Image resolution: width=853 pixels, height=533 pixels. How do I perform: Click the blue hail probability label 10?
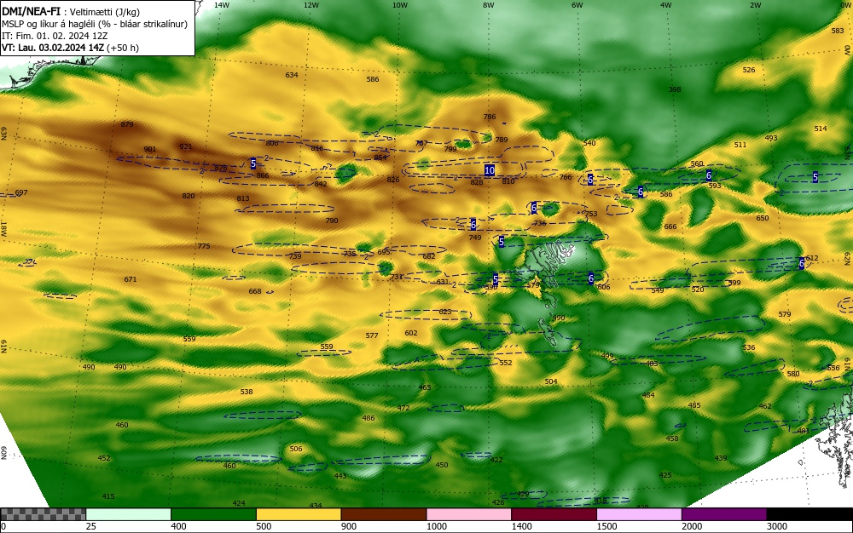tap(490, 170)
